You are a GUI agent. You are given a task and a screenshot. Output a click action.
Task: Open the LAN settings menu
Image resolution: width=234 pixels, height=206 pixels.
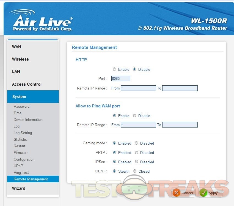[x=16, y=72]
